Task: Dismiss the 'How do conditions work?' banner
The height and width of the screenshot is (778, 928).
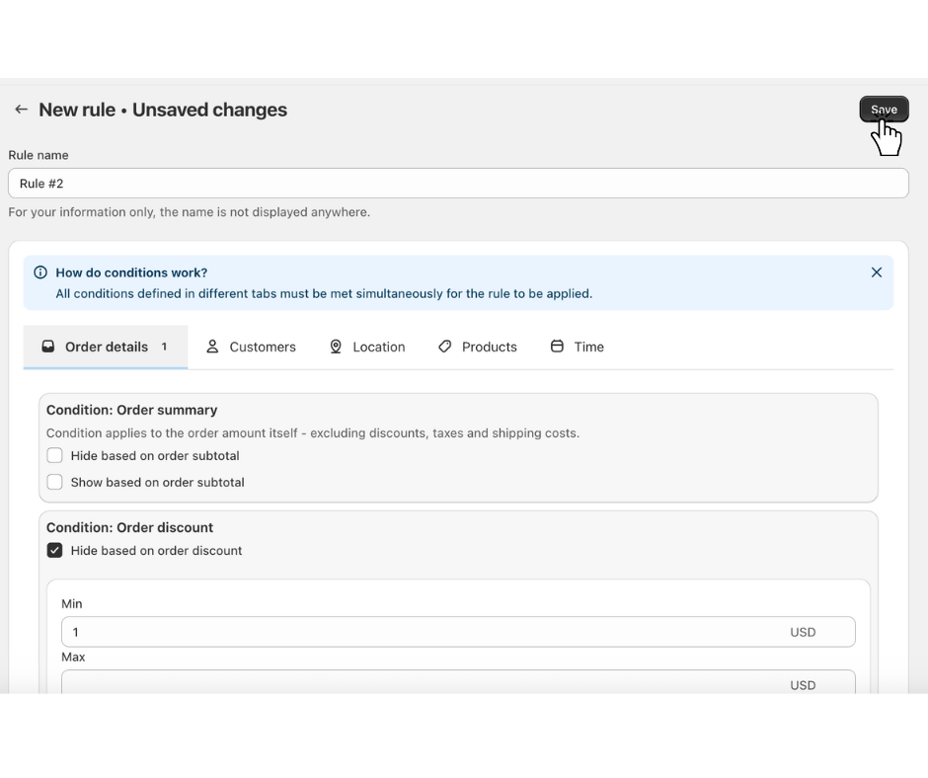Action: pyautogui.click(x=876, y=272)
